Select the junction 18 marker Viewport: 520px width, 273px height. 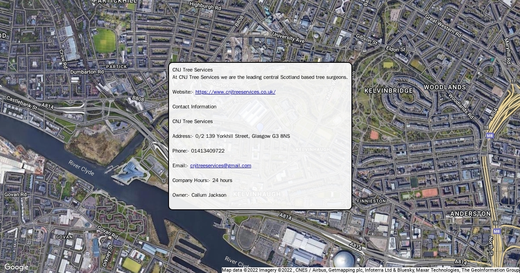click(x=487, y=128)
